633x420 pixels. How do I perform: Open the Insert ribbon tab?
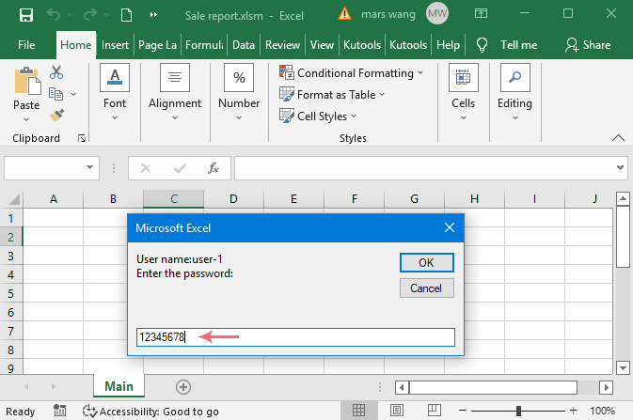coord(115,44)
